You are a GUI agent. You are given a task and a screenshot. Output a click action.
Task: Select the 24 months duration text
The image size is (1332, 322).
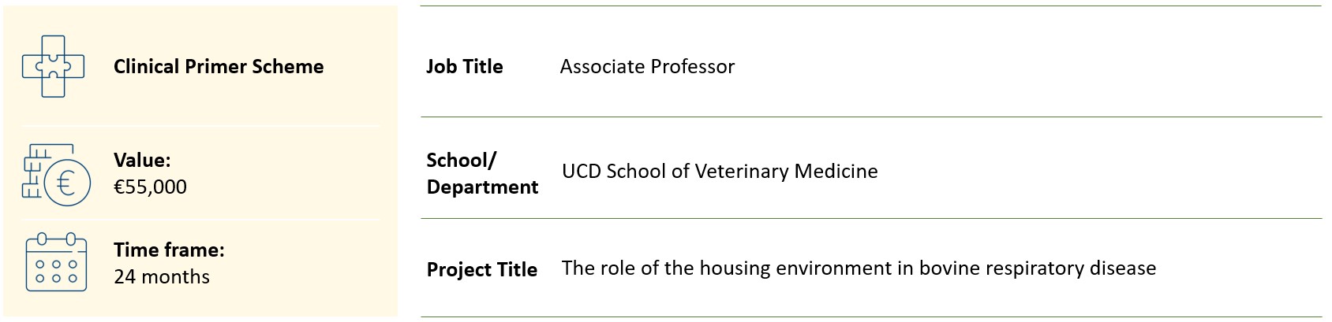pyautogui.click(x=162, y=276)
